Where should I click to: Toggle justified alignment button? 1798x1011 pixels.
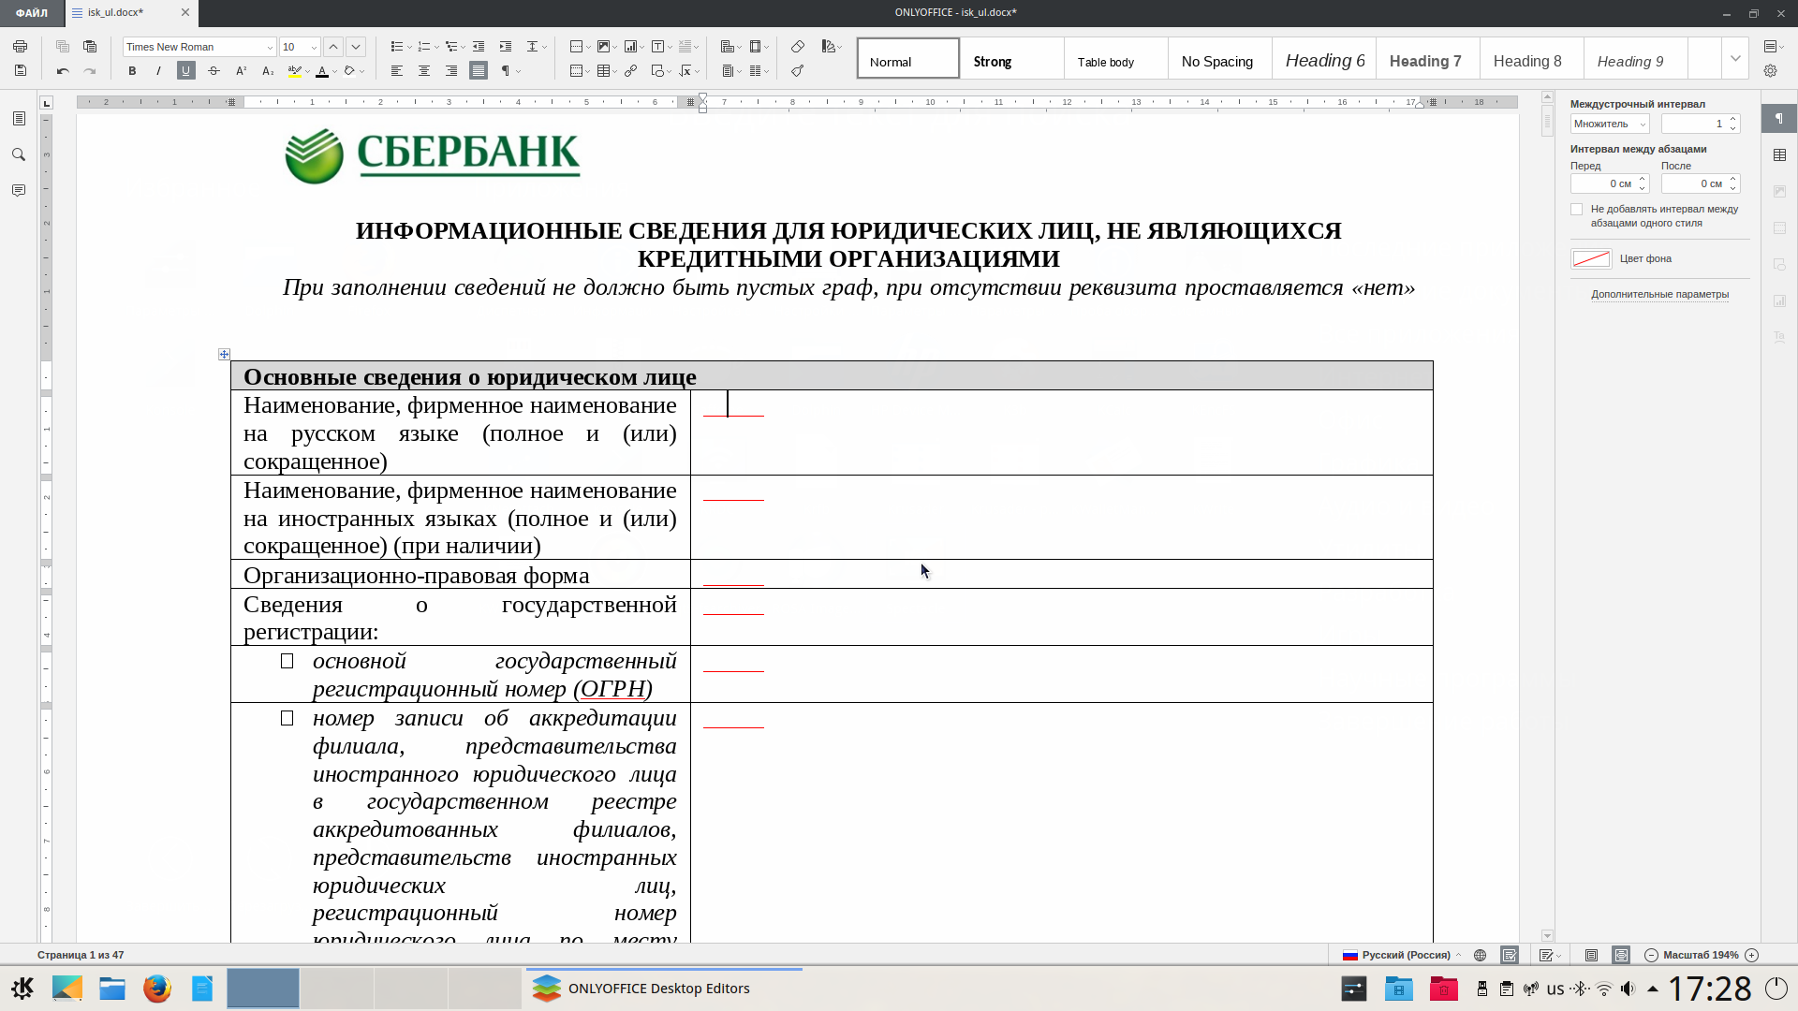479,70
